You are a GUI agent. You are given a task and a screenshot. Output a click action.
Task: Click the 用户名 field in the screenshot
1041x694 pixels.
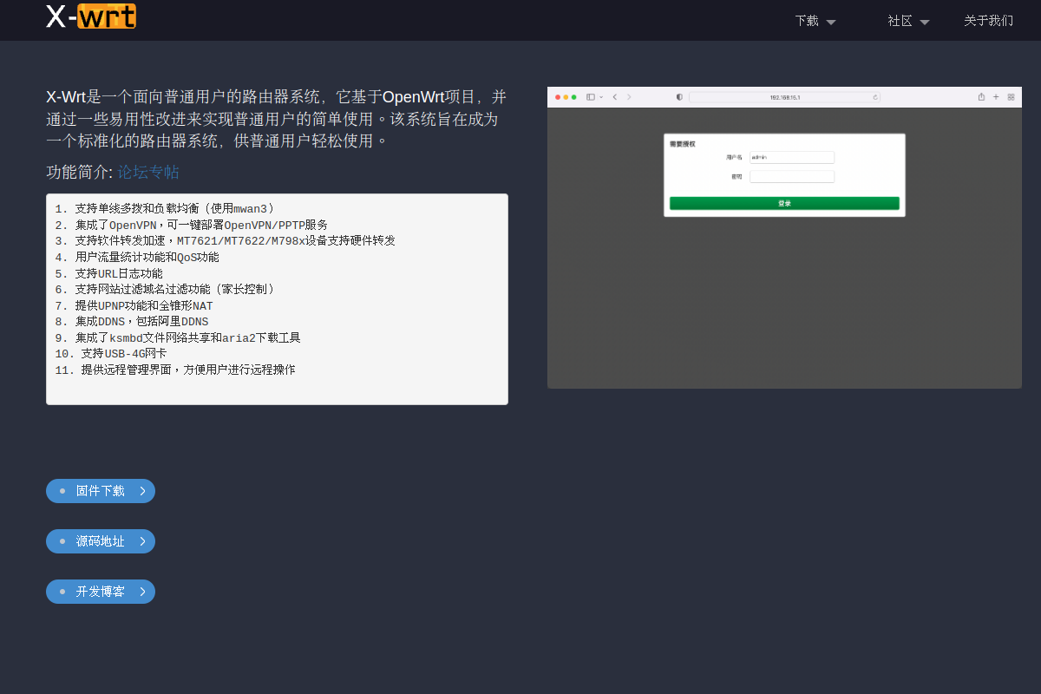point(792,157)
